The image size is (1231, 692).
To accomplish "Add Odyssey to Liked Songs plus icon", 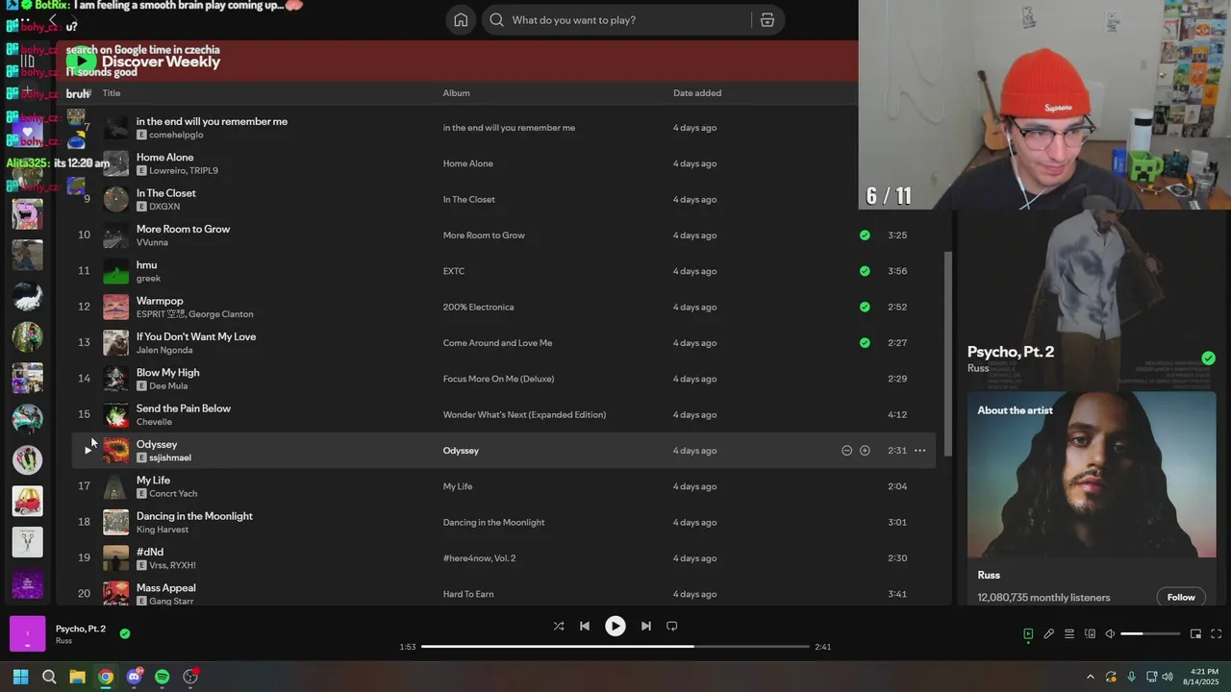I will pyautogui.click(x=865, y=451).
